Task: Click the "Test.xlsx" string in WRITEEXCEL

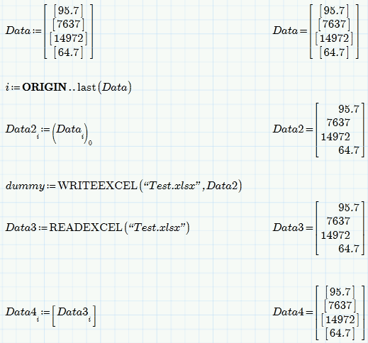Action: [172, 186]
